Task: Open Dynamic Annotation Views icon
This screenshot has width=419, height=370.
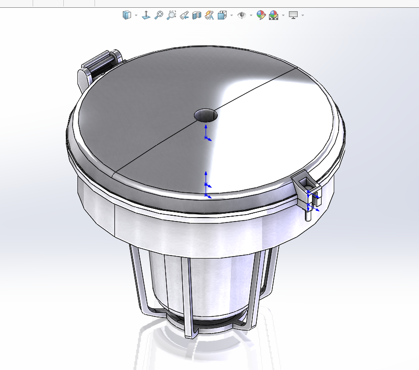Action: 209,15
